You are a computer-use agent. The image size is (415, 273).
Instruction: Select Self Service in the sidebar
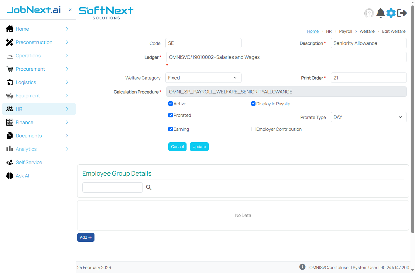[29, 162]
